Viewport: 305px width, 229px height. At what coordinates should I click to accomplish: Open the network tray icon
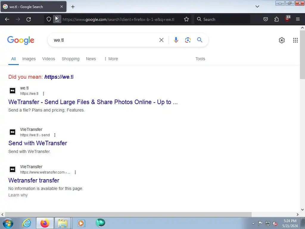(268, 223)
